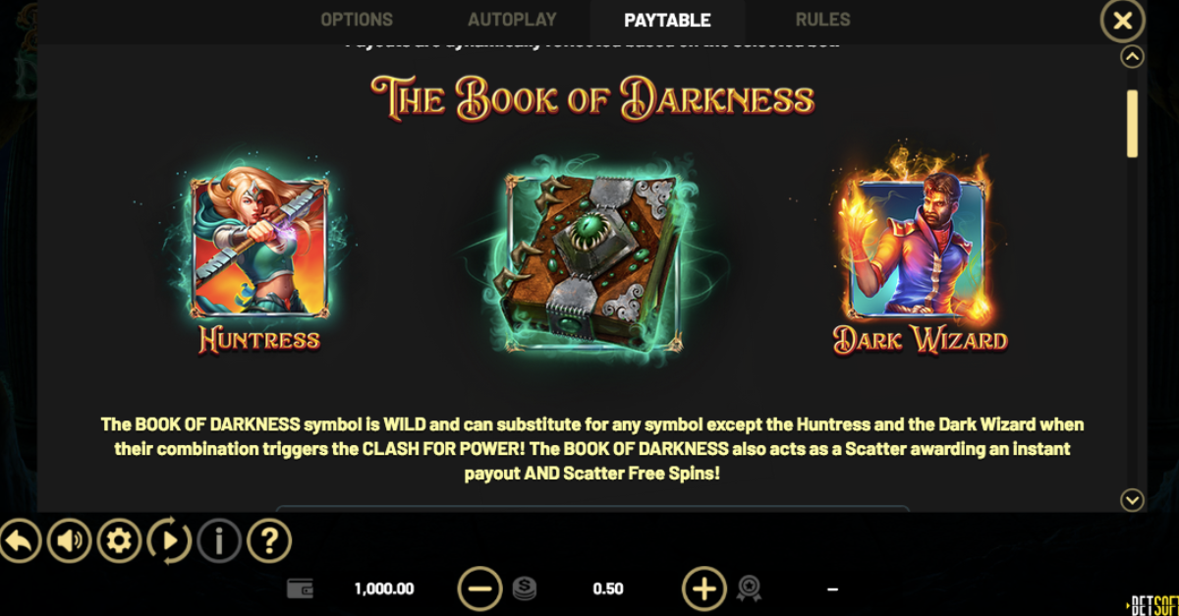The width and height of the screenshot is (1179, 616).
Task: Click the paytable scrollbar thumb
Action: [x=1133, y=124]
